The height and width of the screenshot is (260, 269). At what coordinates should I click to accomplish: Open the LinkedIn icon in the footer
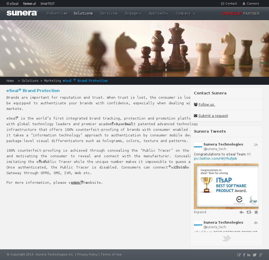[x=249, y=255]
